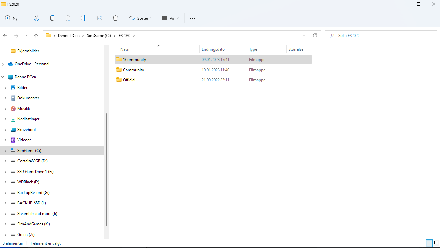Click the navigation pane vertical scrollbar
The width and height of the screenshot is (440, 248).
(x=106, y=169)
